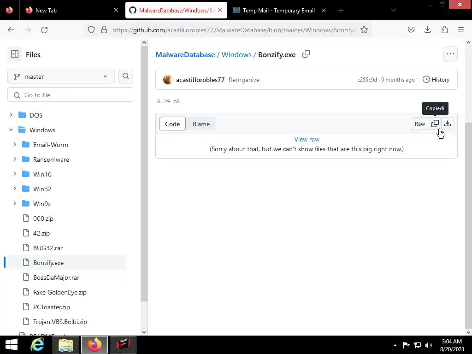Screen dimensions: 472x354
Task: Open the Action Center flag icon
Action: click(407, 345)
